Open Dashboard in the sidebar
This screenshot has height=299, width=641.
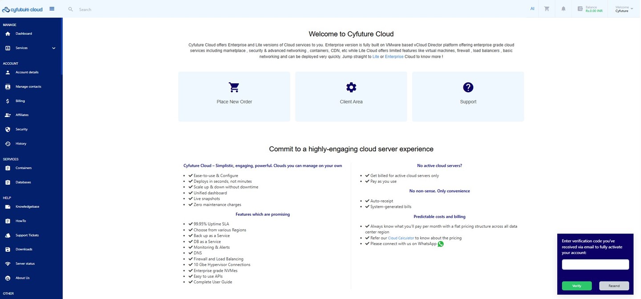[x=24, y=34]
